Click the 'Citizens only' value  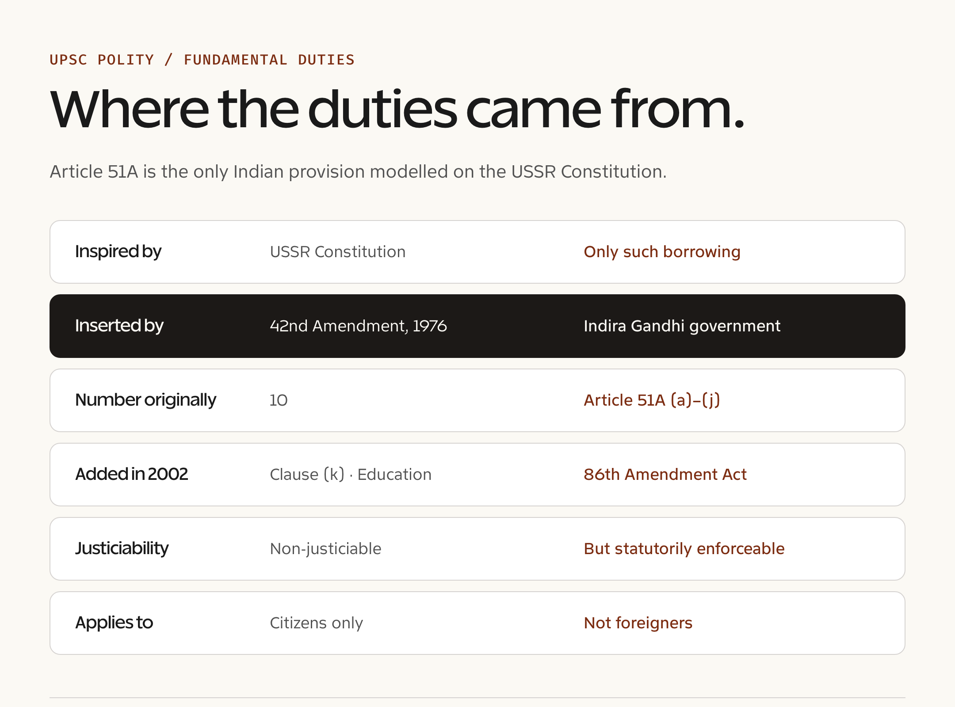click(x=316, y=623)
